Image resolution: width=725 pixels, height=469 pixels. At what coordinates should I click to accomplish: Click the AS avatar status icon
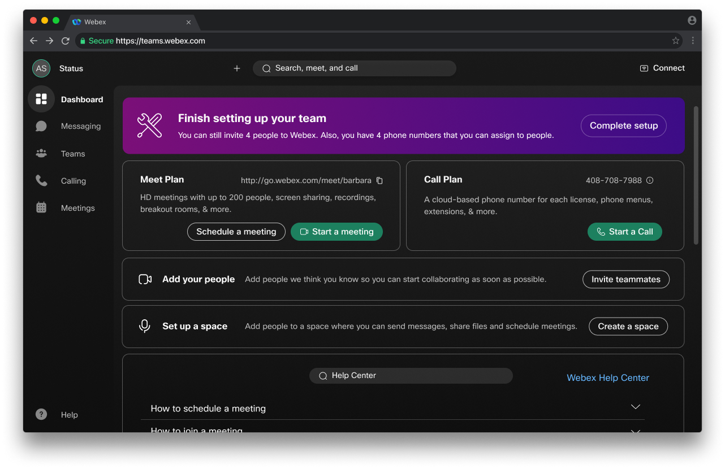pos(41,68)
